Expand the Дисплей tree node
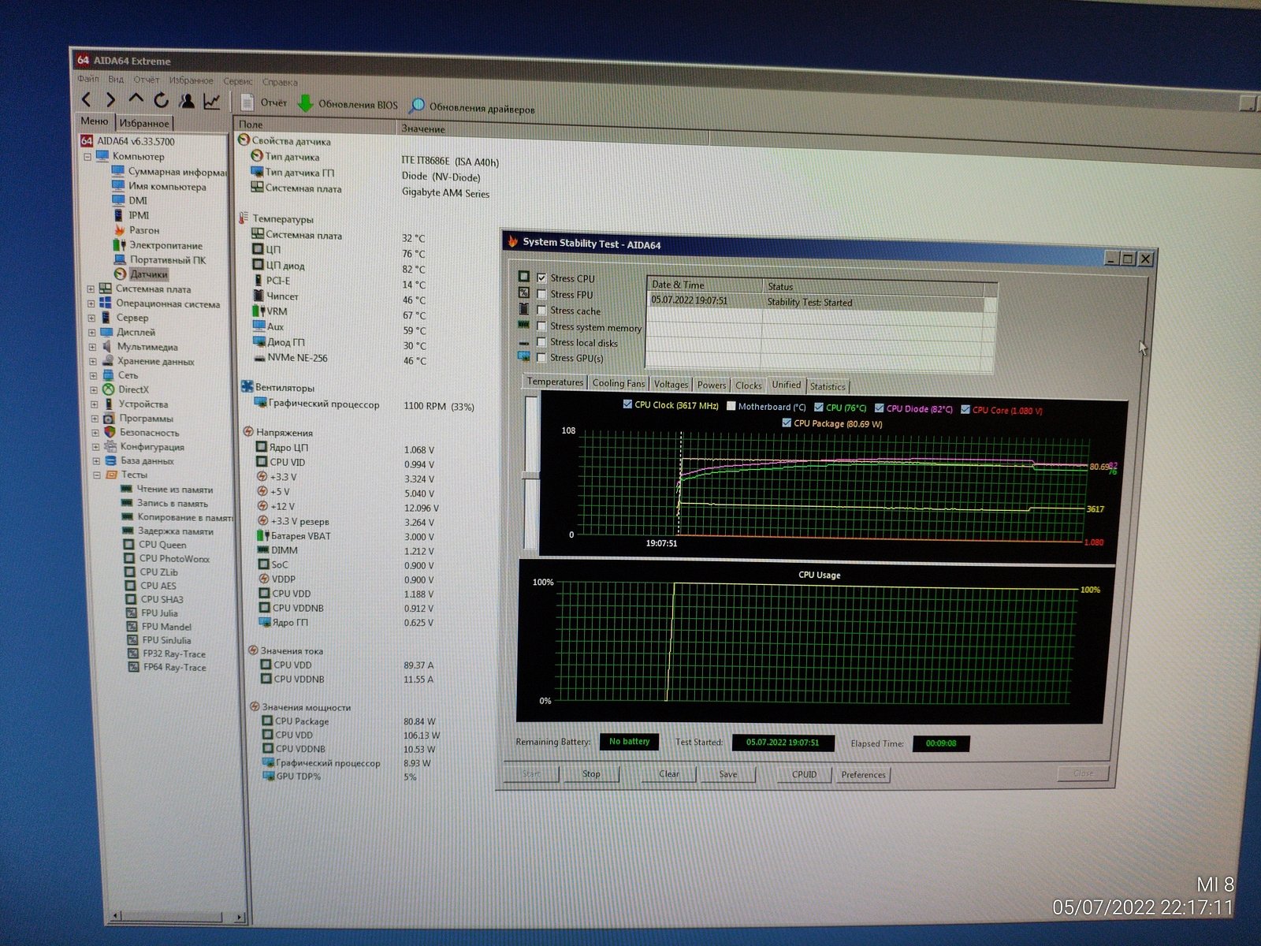Screen dimensions: 1261x946 tap(91, 332)
